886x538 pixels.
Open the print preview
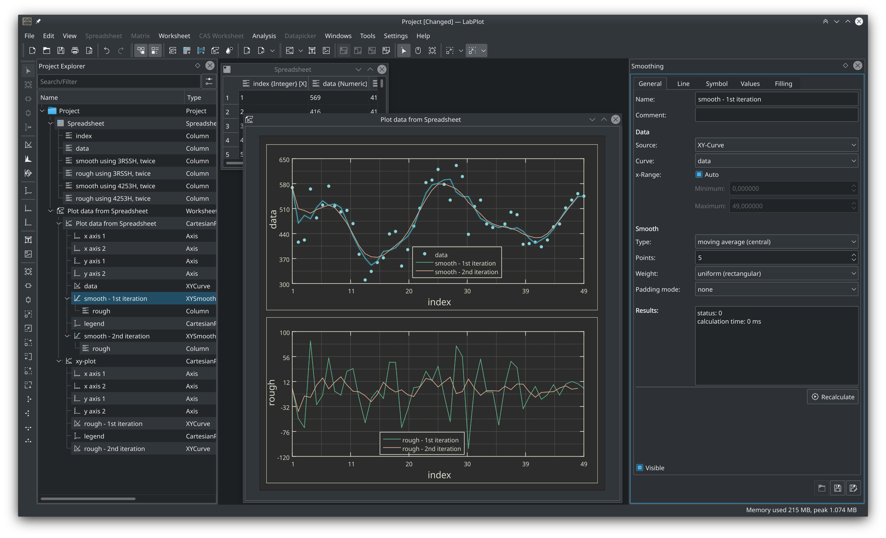89,50
